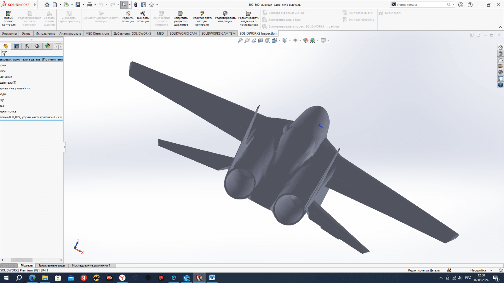Switch to the Анализировать tab
This screenshot has width=504, height=283.
(x=70, y=33)
